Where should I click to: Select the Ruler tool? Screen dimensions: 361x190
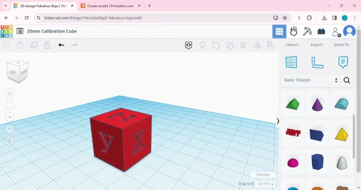click(x=317, y=62)
